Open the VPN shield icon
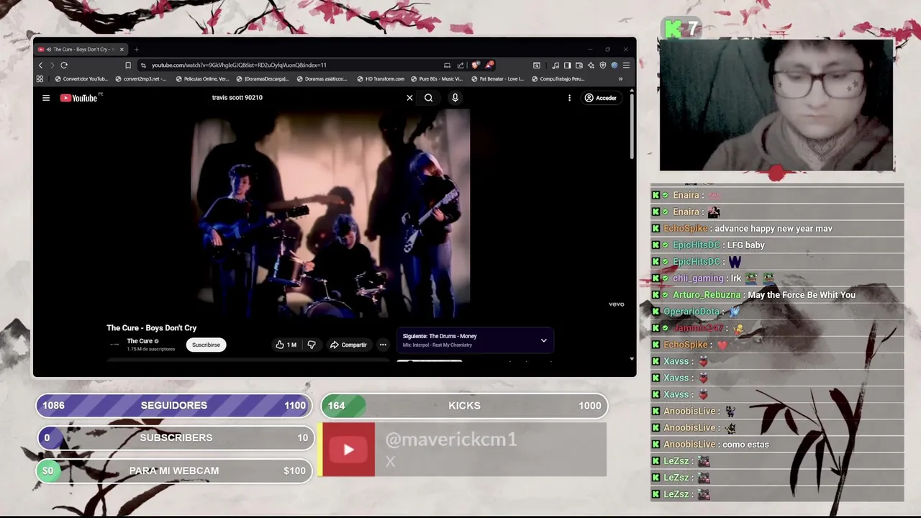This screenshot has width=921, height=518. coord(603,65)
